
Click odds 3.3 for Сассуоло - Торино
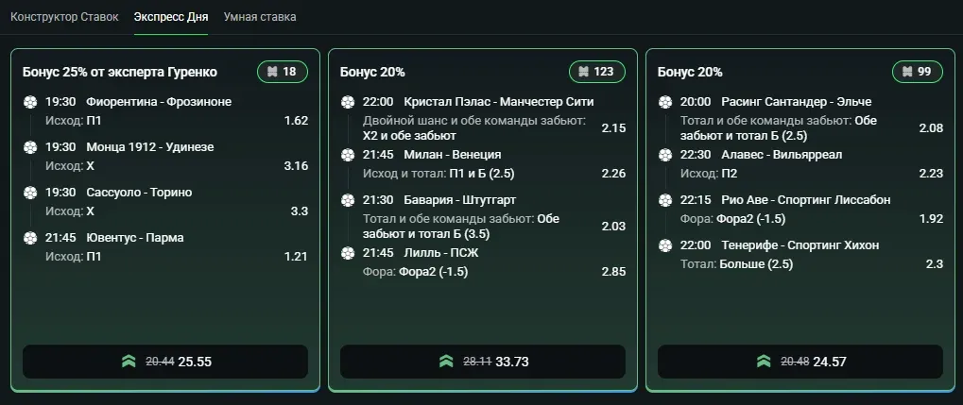[x=299, y=211]
